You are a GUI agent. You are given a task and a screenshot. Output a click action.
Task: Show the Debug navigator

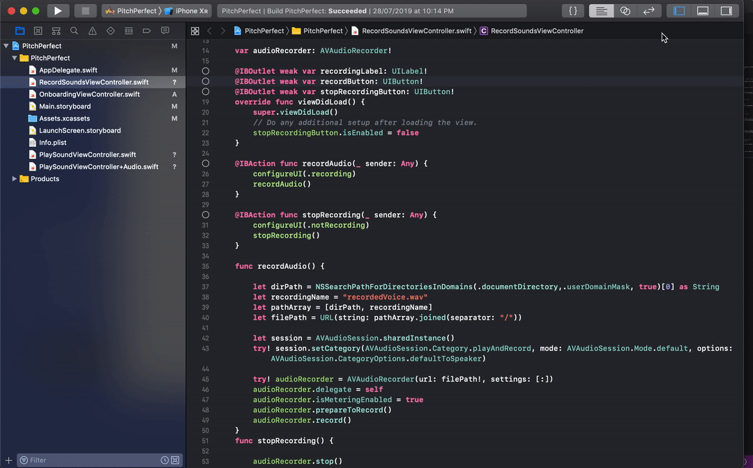tap(129, 31)
